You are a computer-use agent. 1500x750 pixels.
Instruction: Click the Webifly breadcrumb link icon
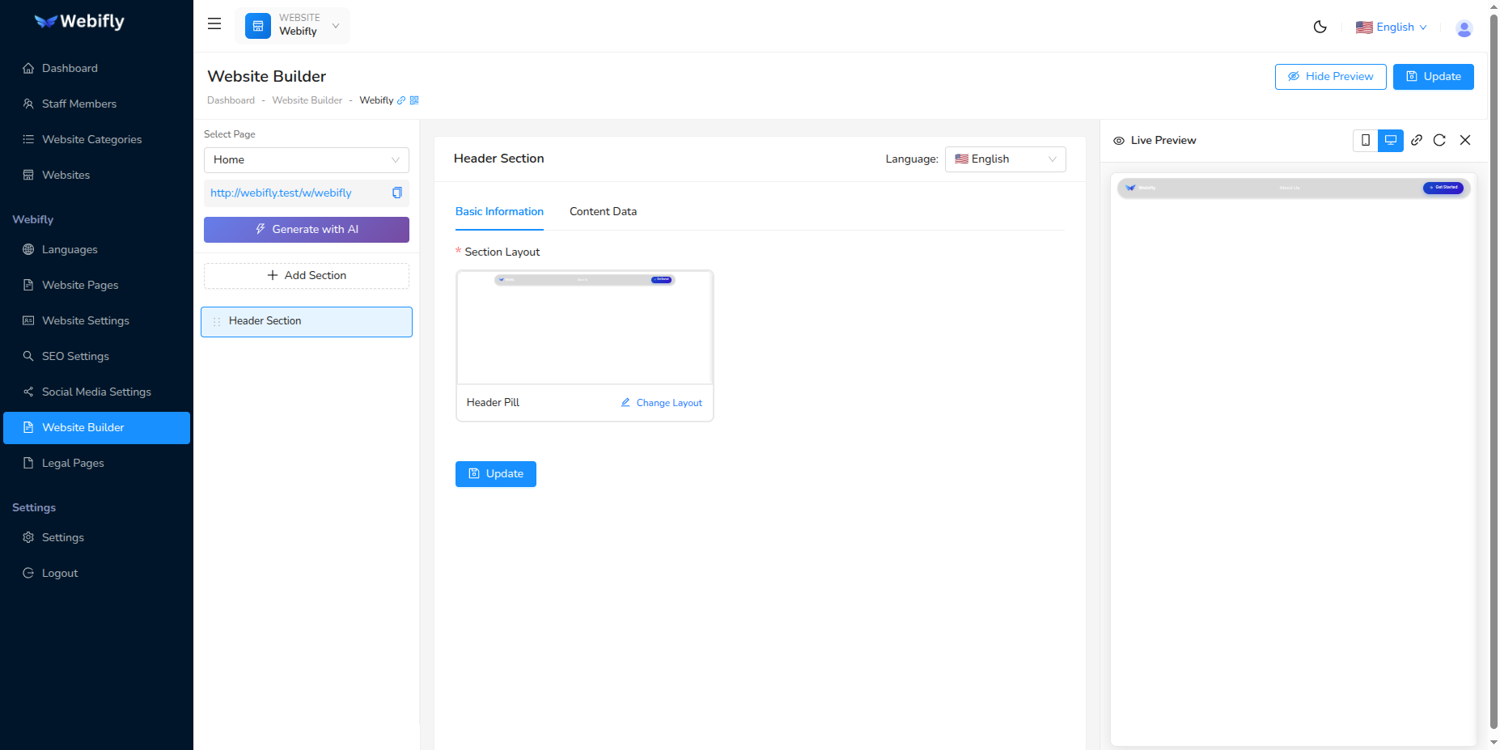[402, 100]
